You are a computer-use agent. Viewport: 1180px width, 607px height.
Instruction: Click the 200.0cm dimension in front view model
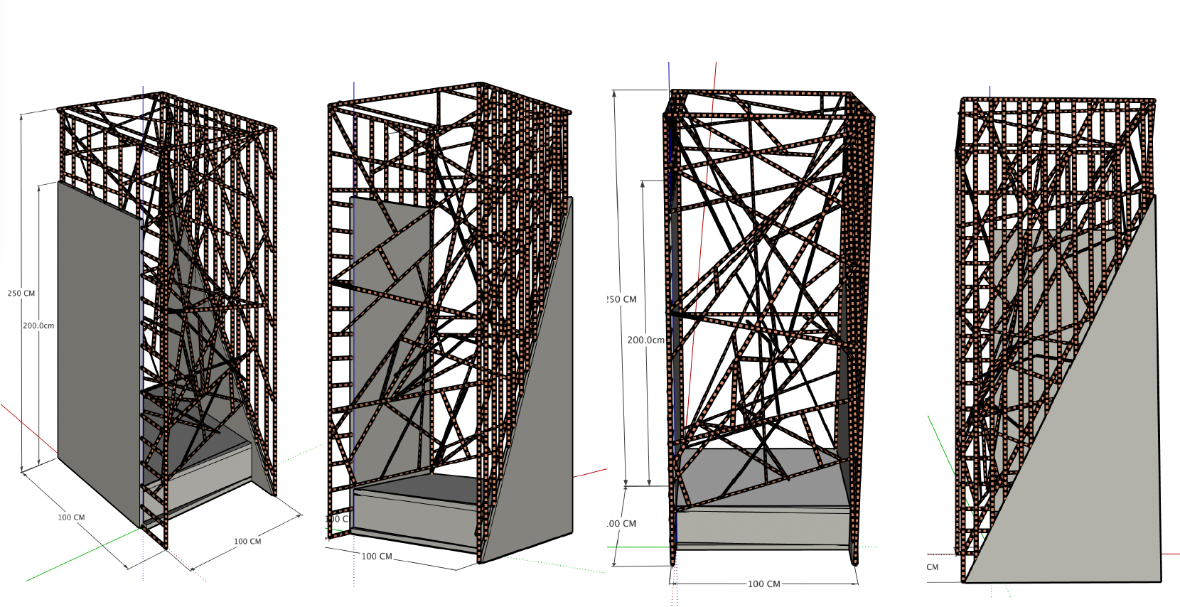coord(645,340)
